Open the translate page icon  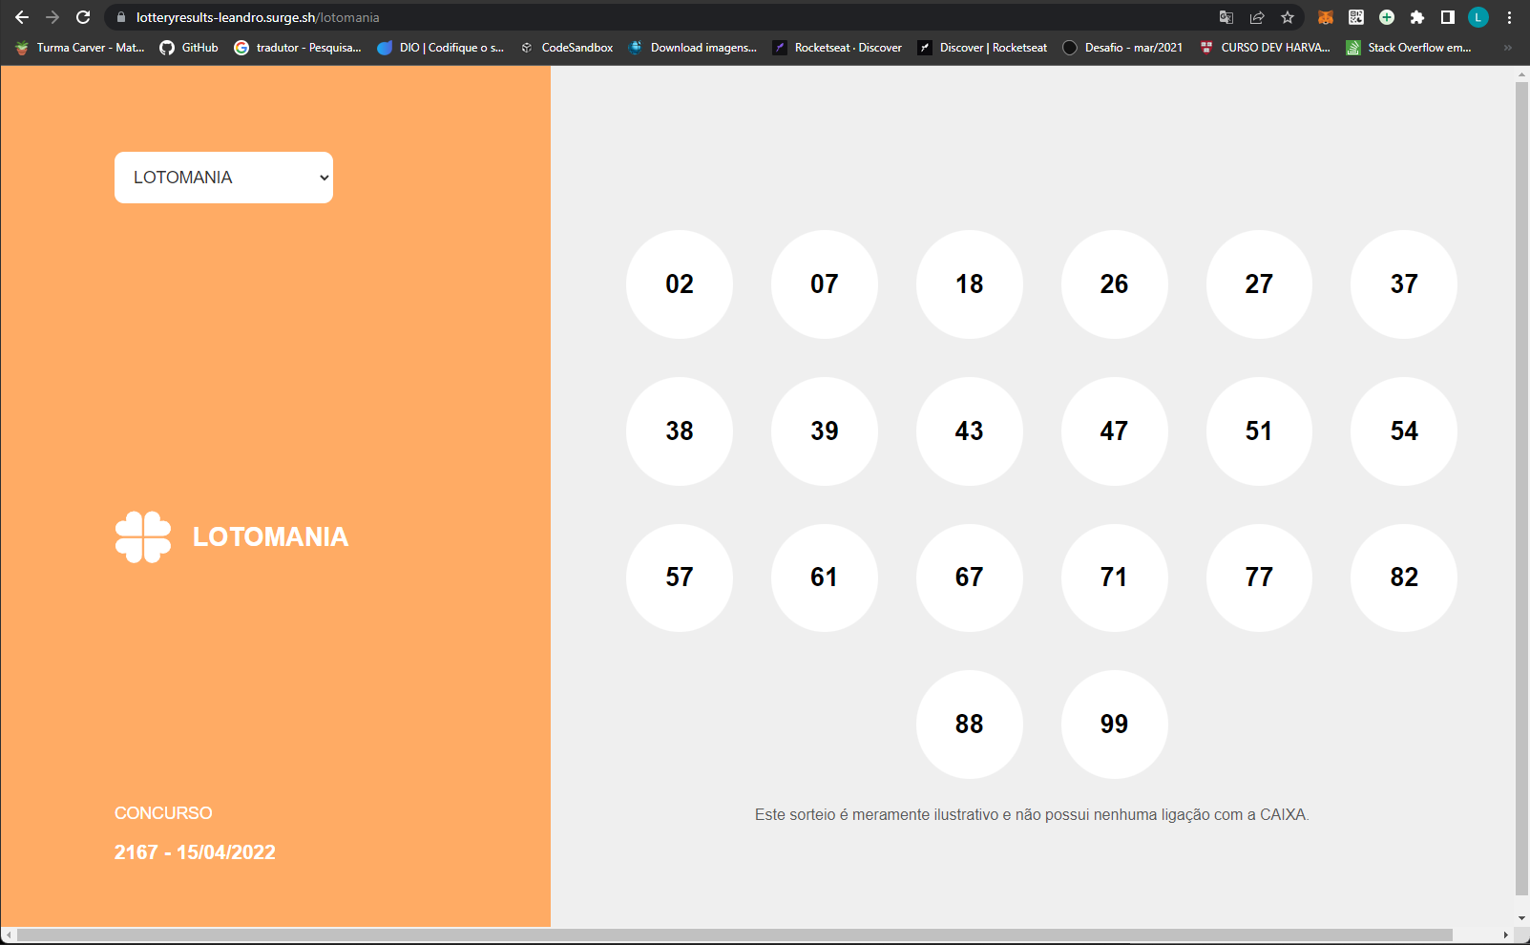tap(1226, 17)
